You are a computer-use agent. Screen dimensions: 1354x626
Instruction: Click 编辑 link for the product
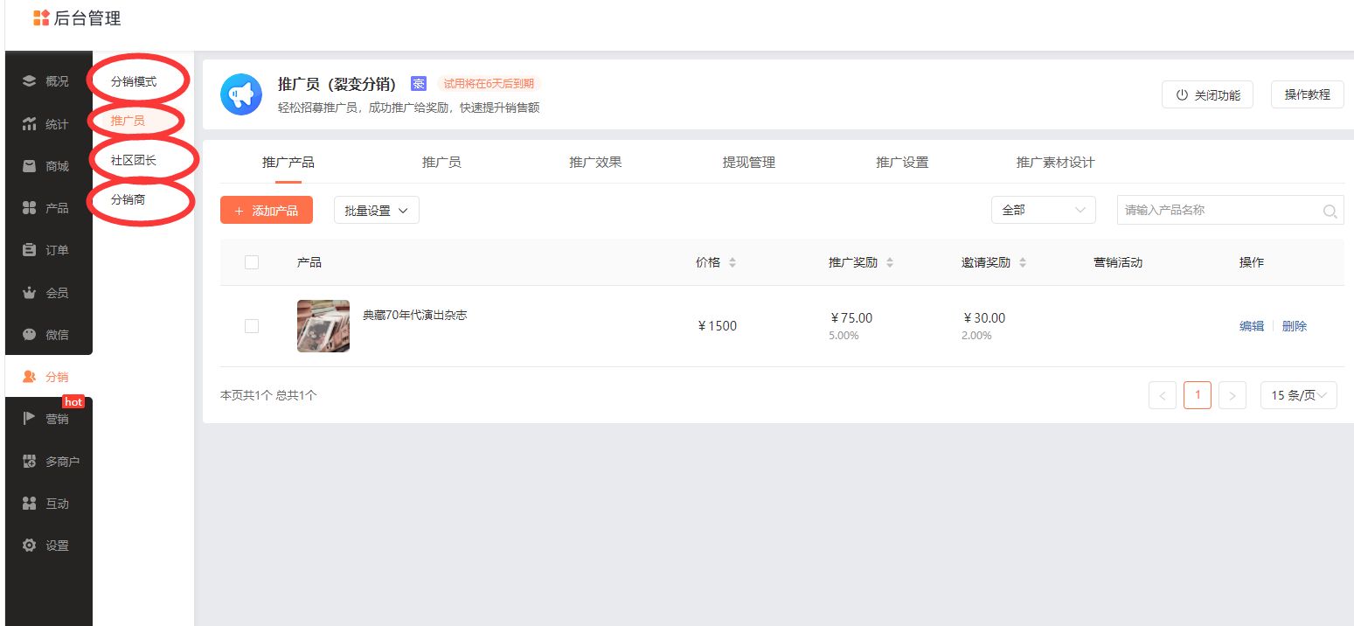coord(1252,326)
